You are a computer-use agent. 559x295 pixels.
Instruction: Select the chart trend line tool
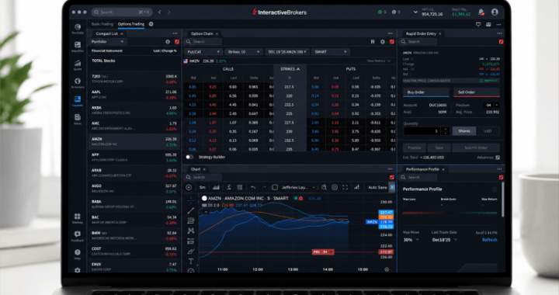tap(191, 210)
